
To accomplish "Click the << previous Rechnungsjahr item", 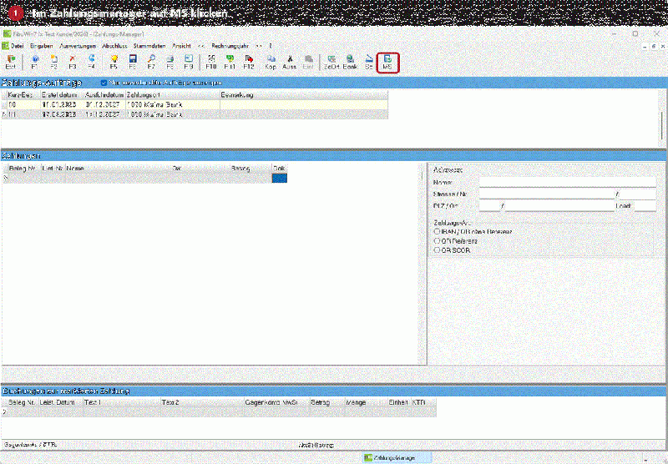I will pyautogui.click(x=201, y=46).
